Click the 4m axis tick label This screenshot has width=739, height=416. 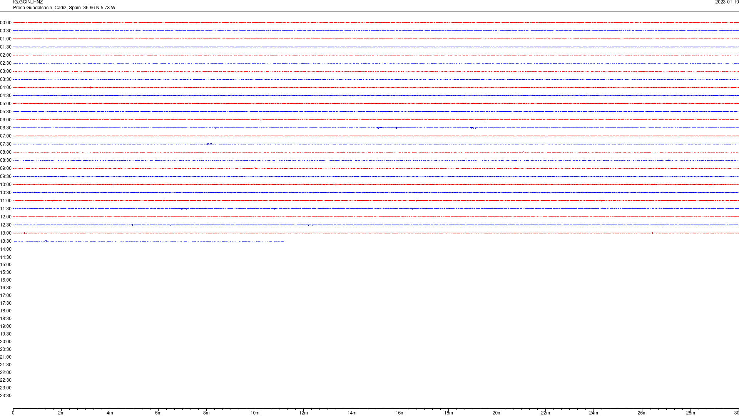point(110,413)
